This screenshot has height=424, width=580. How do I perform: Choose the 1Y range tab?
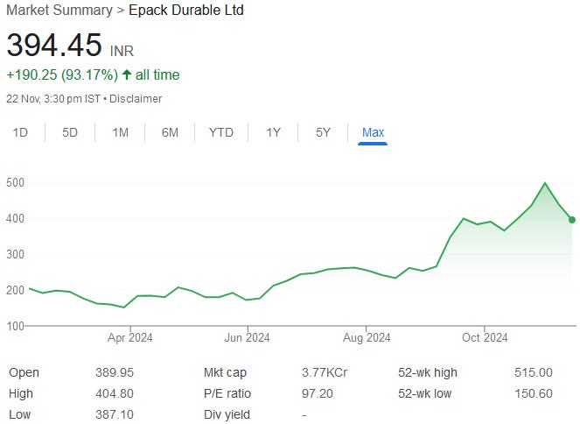[x=273, y=132]
